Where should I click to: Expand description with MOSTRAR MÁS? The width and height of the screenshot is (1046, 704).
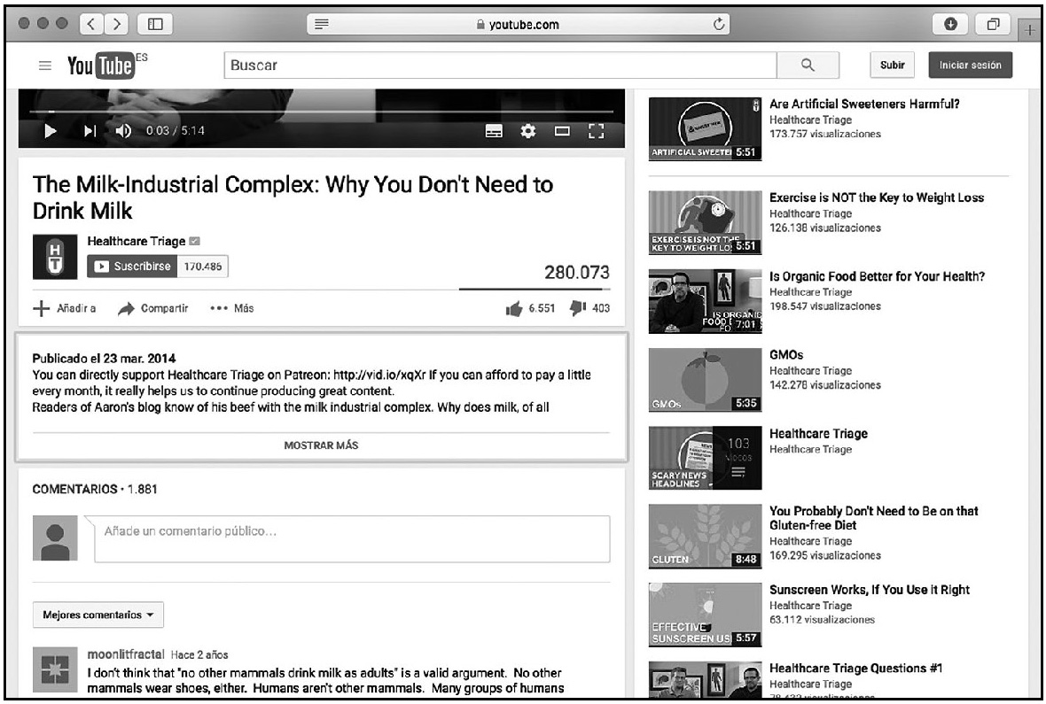(x=321, y=445)
